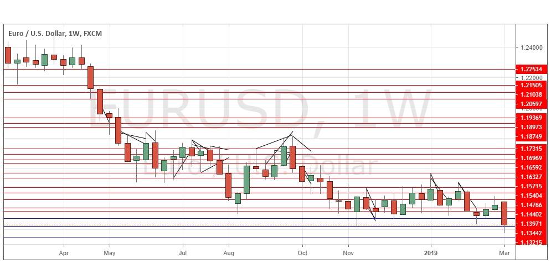Click the May label on time axis

click(x=110, y=253)
